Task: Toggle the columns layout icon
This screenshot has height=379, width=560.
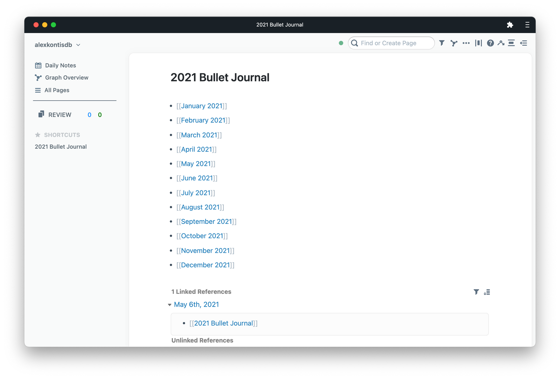Action: [x=478, y=43]
